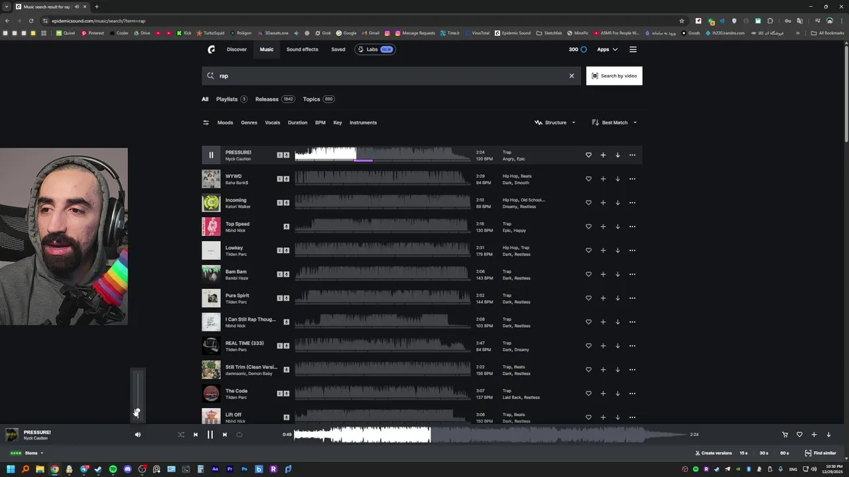Open the Saved tab
This screenshot has height=477, width=849.
(338, 49)
